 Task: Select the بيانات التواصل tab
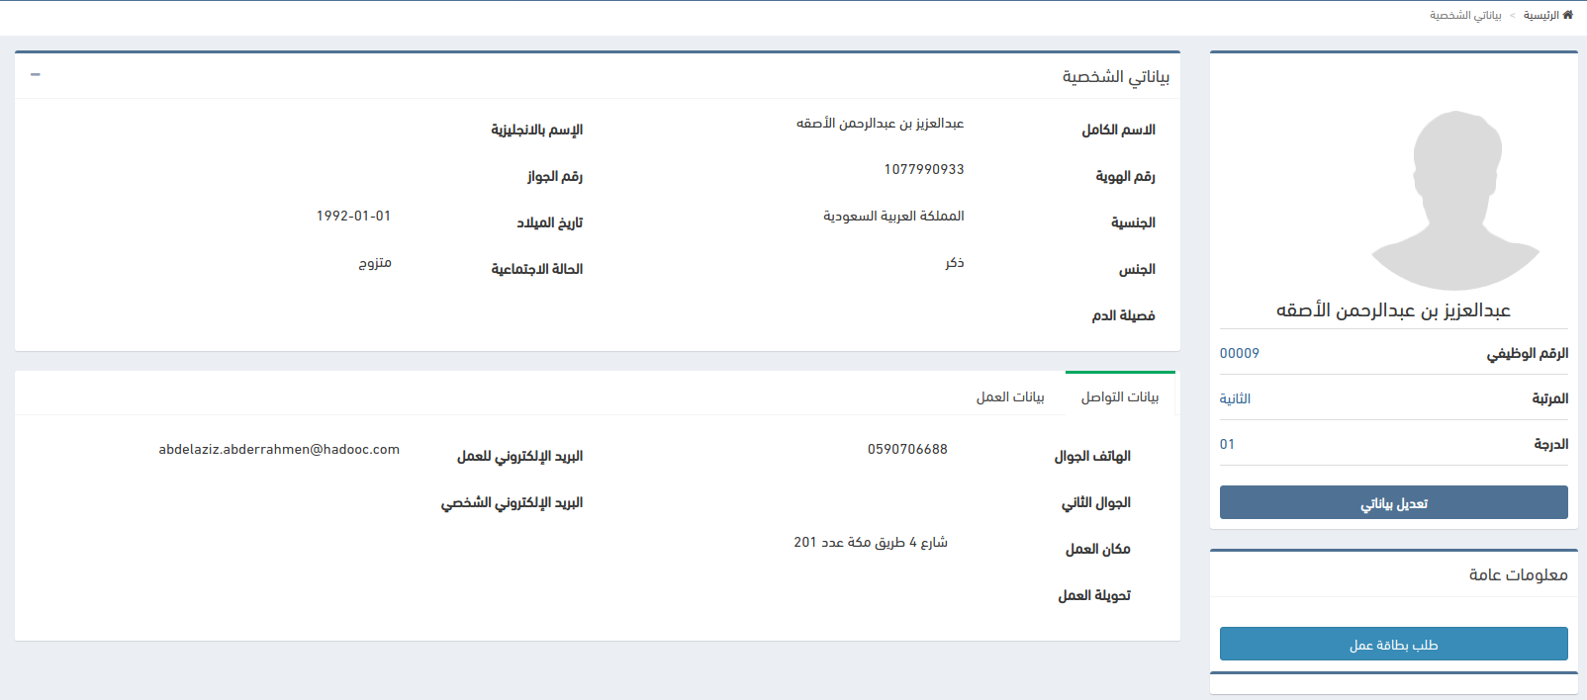point(1119,396)
